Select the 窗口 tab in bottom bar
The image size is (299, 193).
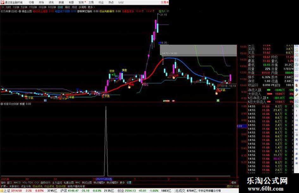[9, 183]
